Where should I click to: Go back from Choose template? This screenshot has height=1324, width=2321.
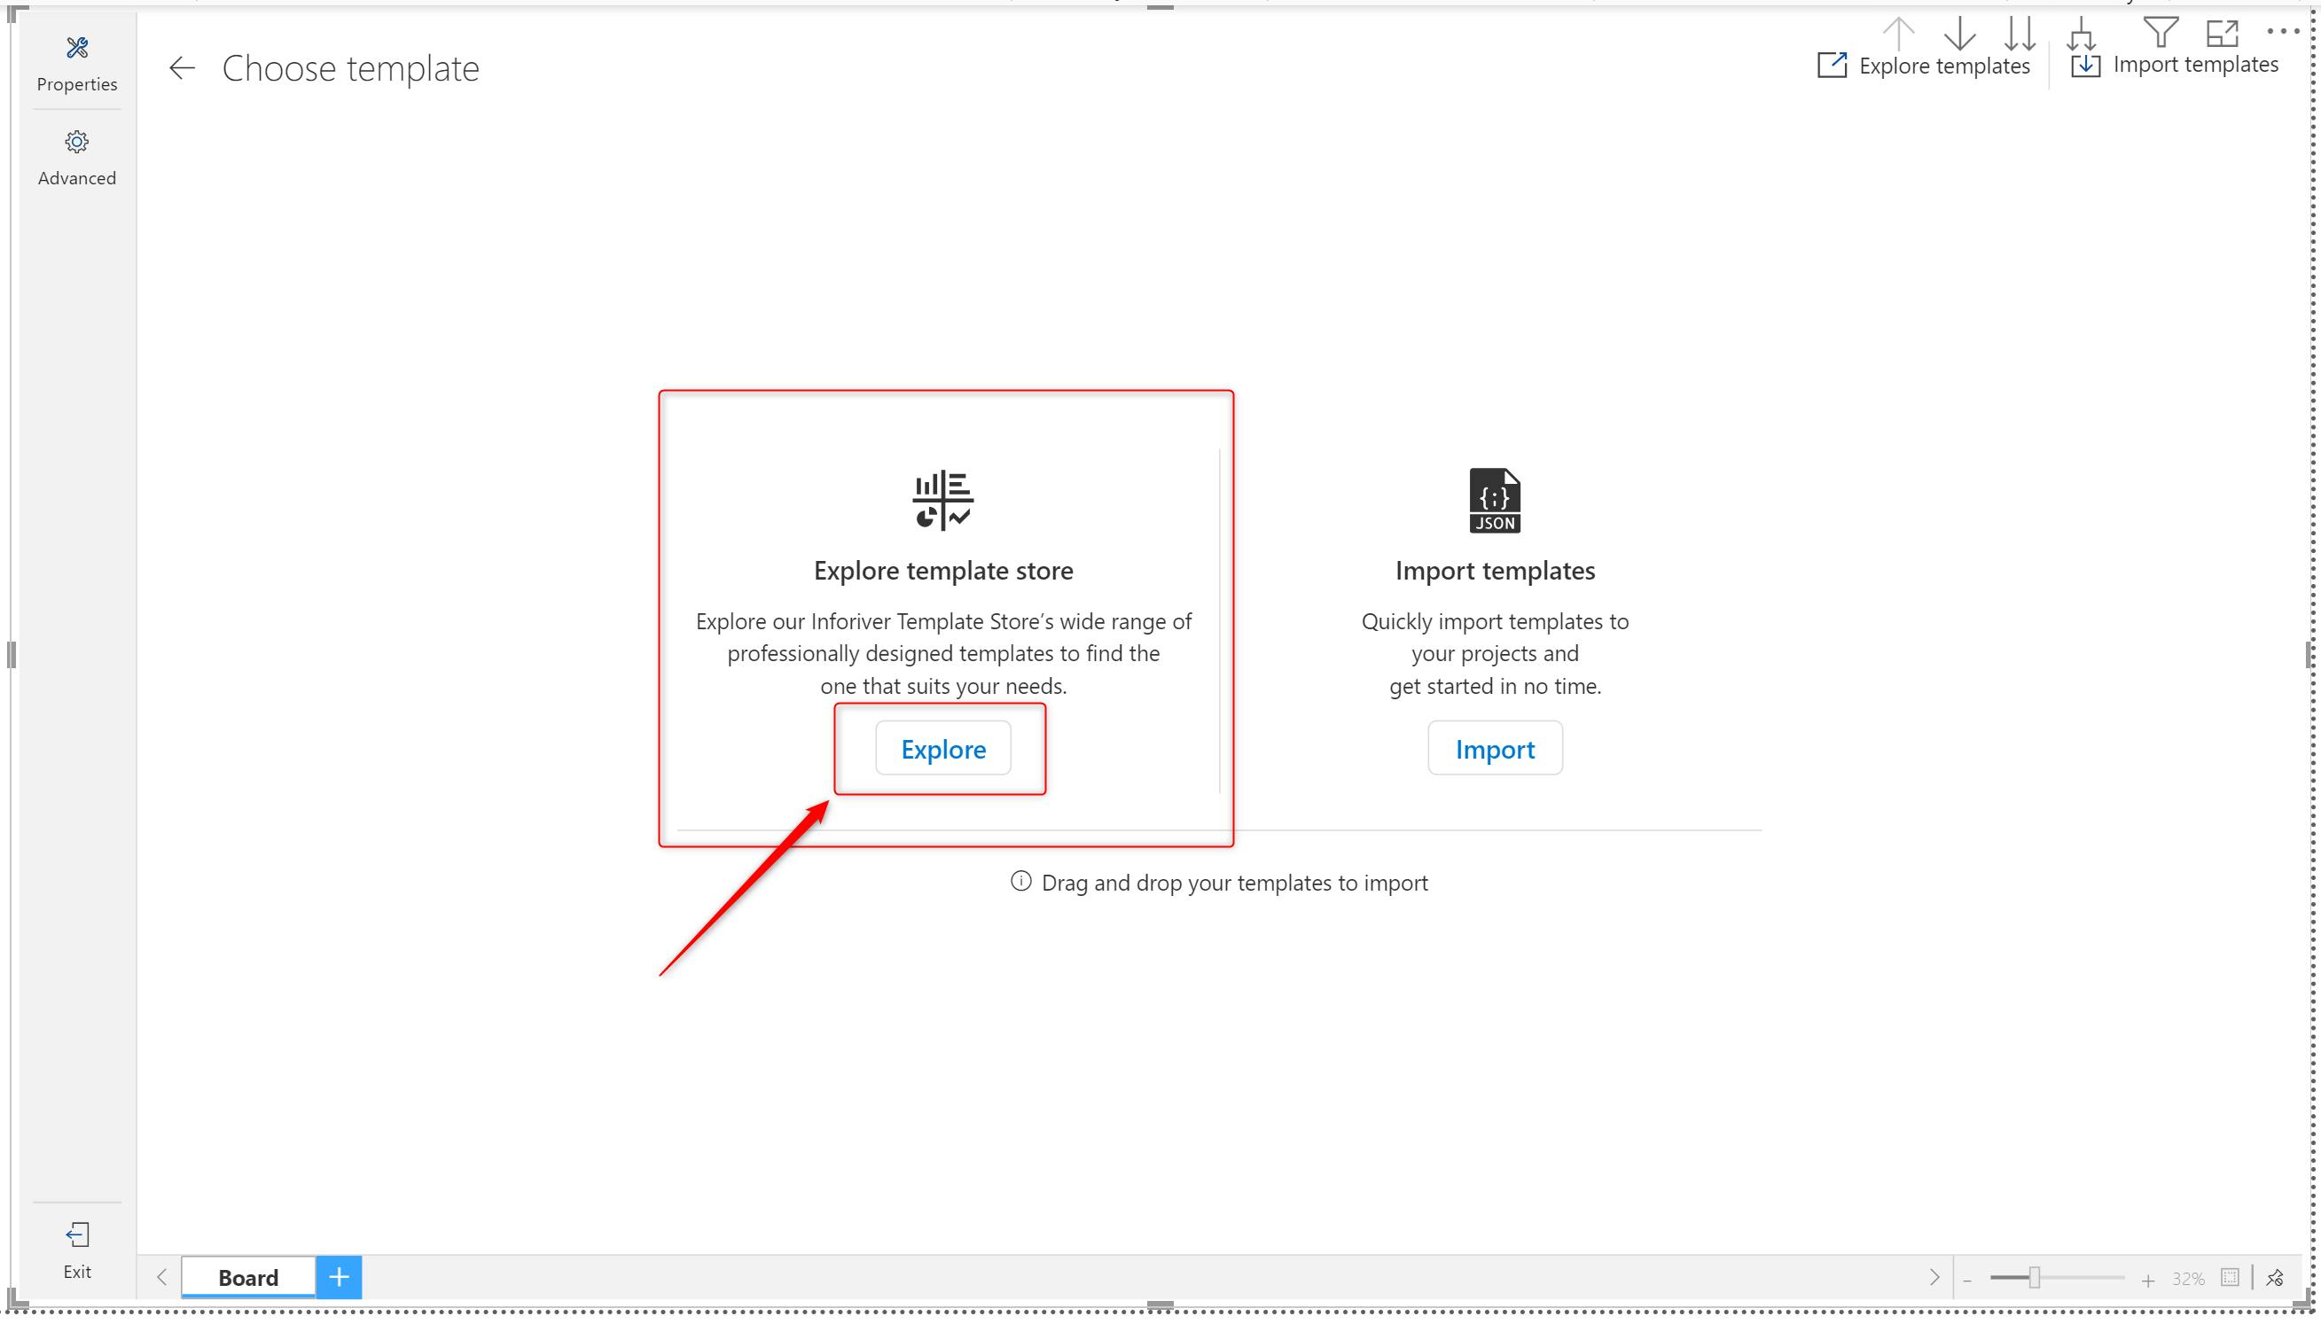(182, 68)
